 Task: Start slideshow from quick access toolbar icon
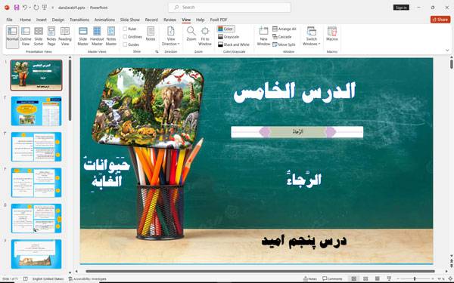[45, 8]
